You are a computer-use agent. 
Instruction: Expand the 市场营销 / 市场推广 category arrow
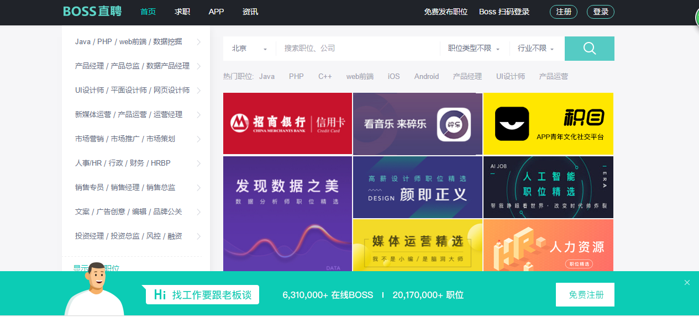point(198,139)
